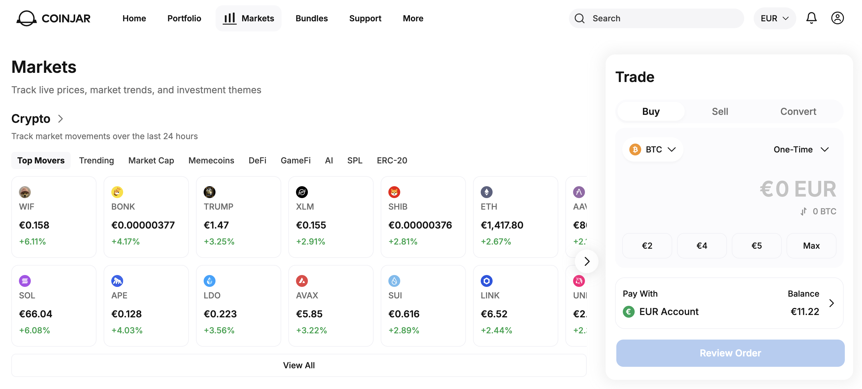
Task: Click the LDO Lido icon
Action: tap(210, 281)
